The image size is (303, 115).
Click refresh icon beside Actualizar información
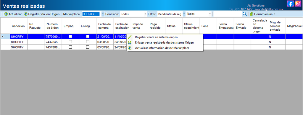point(130,48)
